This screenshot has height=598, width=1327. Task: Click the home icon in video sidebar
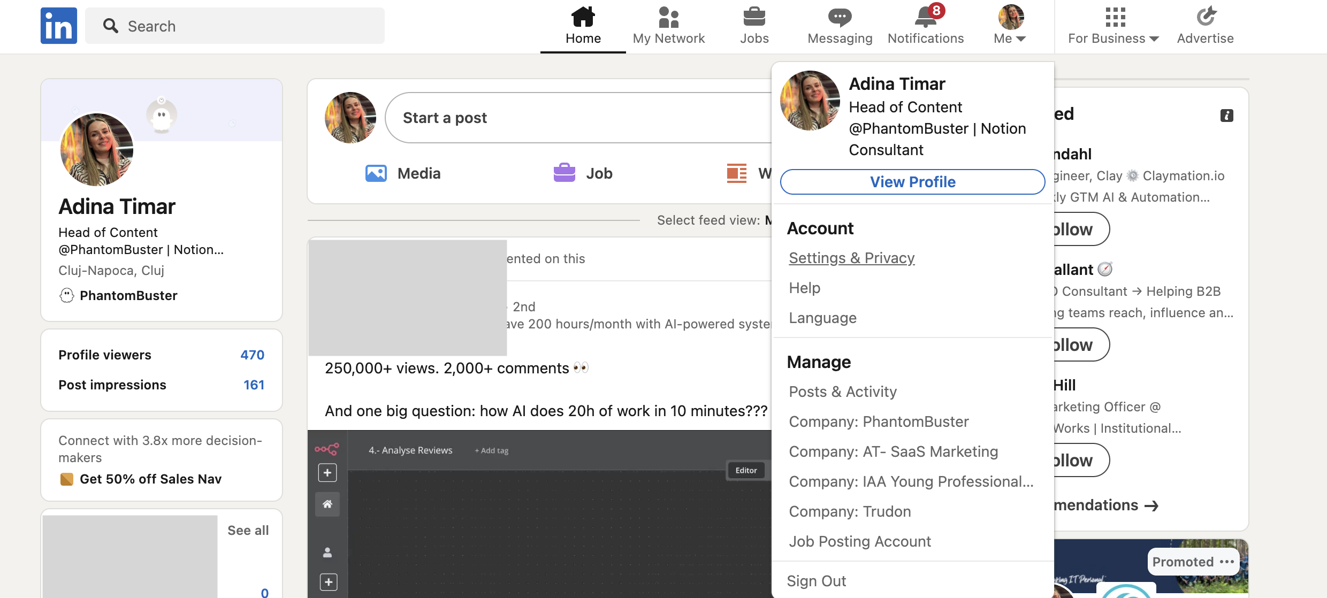coord(327,504)
